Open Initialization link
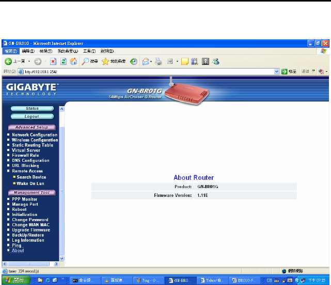 pos(24,214)
